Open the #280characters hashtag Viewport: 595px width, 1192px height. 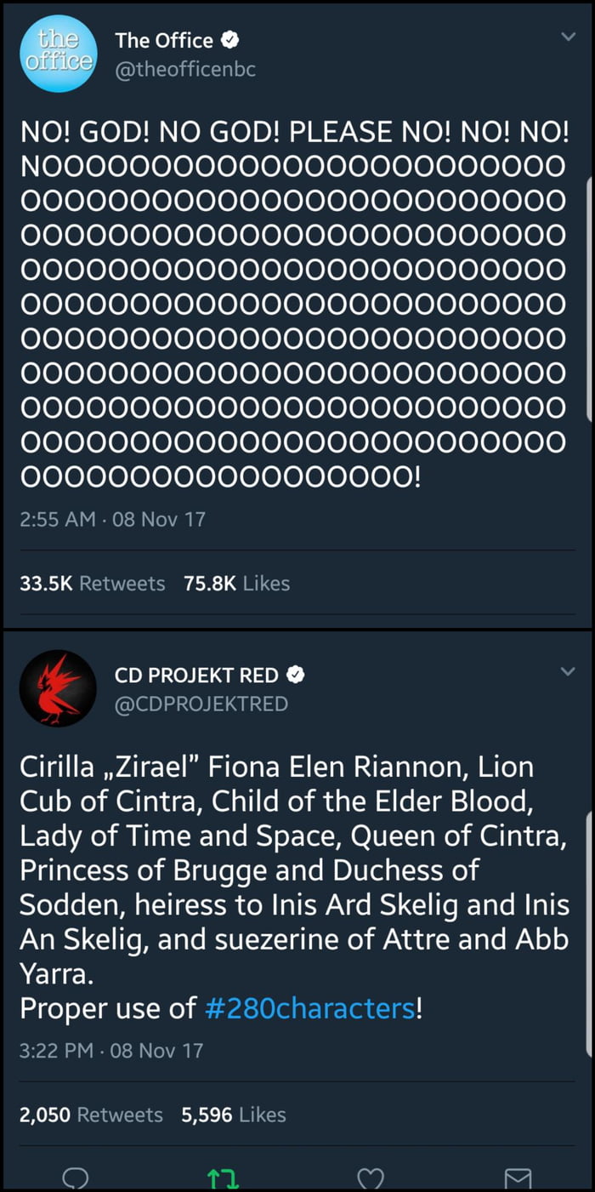[x=309, y=1008]
